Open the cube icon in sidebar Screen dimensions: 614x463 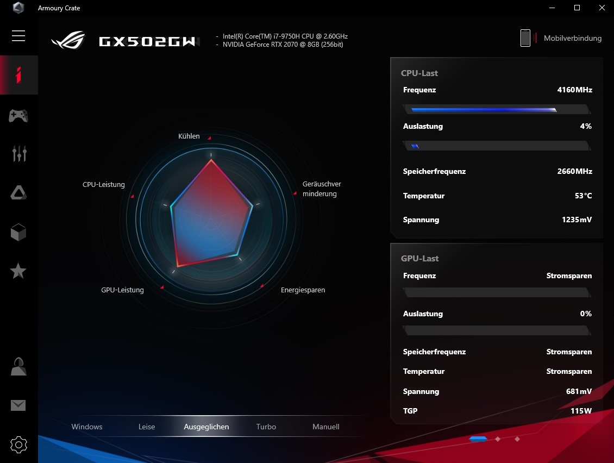tap(18, 232)
